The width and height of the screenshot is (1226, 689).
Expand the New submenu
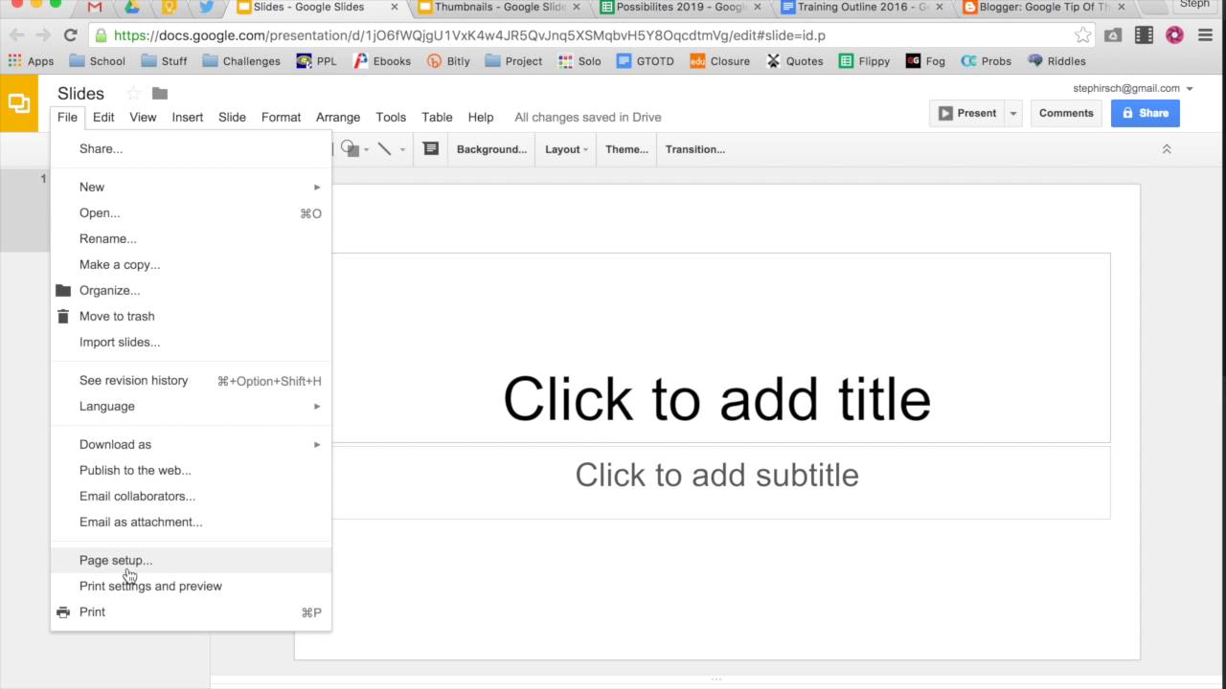pos(191,188)
